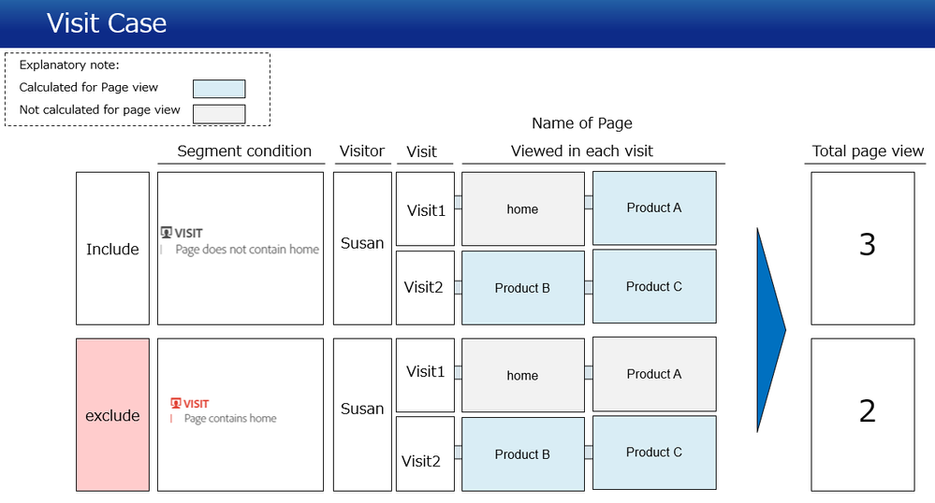The height and width of the screenshot is (503, 935).
Task: Click the total page view 3 box
Action: (863, 249)
